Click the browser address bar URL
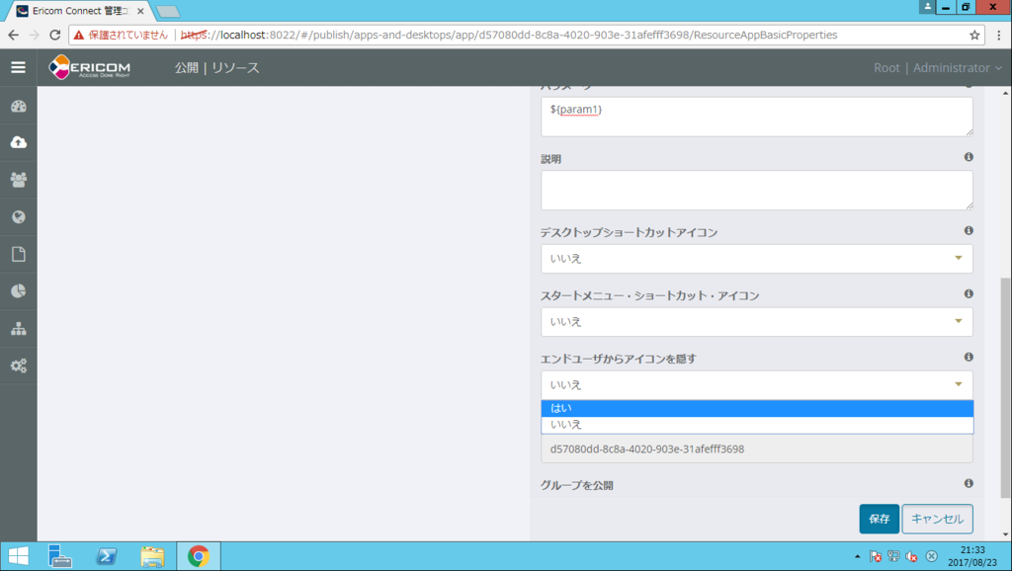The height and width of the screenshot is (571, 1012). [x=509, y=35]
